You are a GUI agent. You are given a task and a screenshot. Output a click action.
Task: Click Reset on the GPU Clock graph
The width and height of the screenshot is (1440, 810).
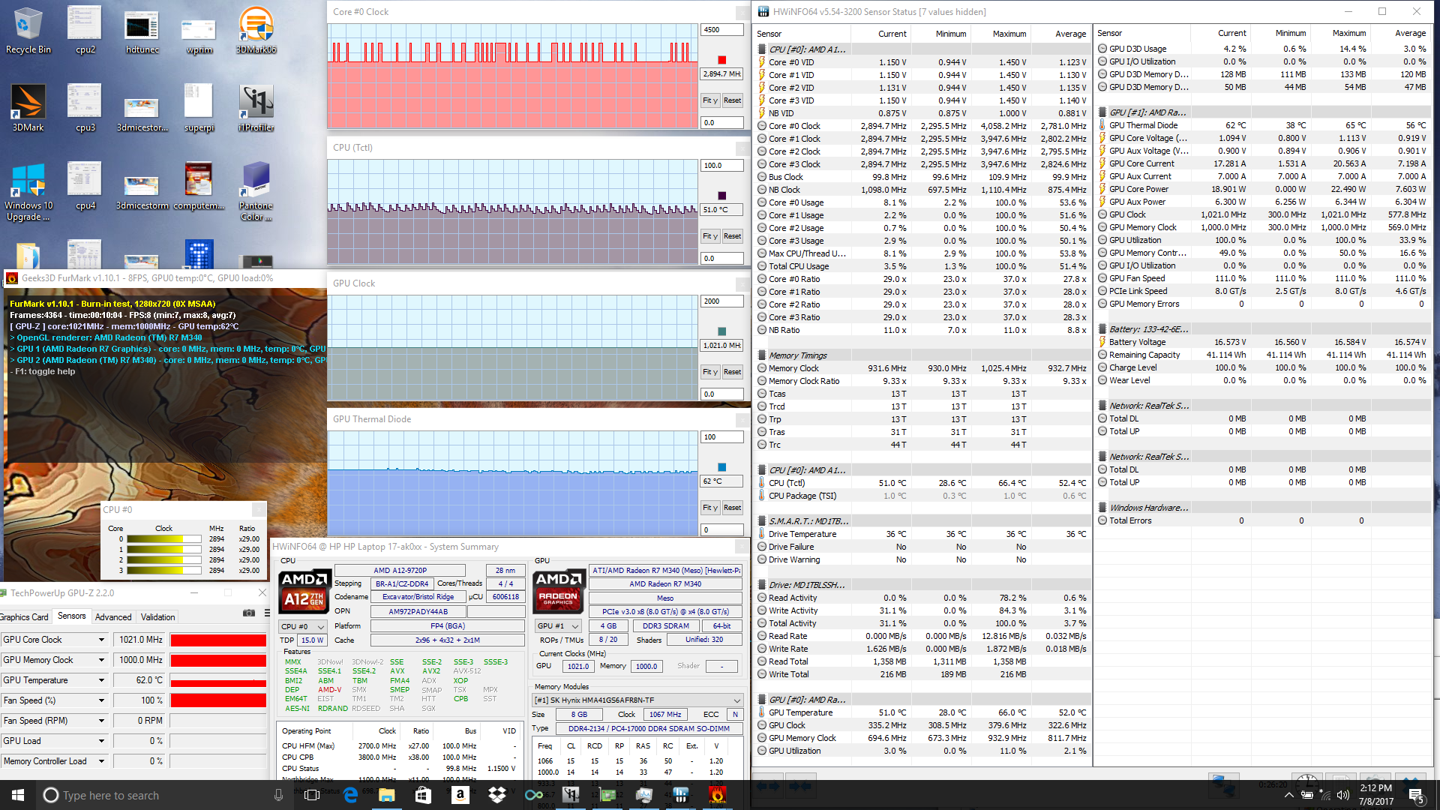(x=732, y=372)
